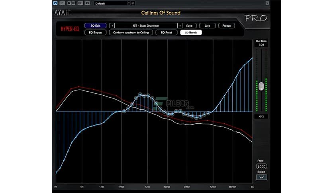Click the 1000 Hz axis label
Viewport: 333px width, 193px height.
click(x=167, y=187)
